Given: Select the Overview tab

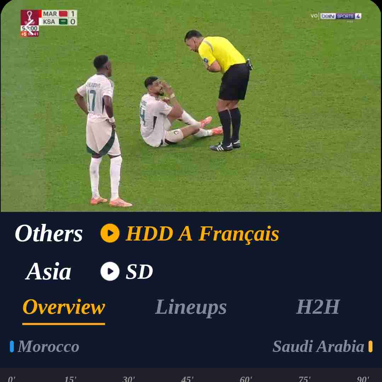Looking at the screenshot, I should coord(64,307).
